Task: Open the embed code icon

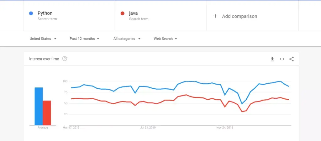Action: click(x=282, y=59)
